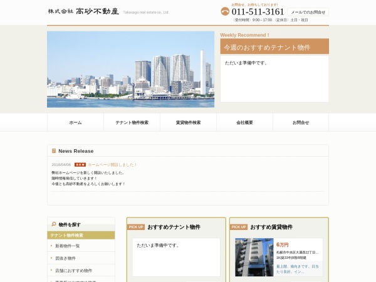
Task: Click address text 札幌市中央区大通西22丁目
Action: click(x=297, y=253)
